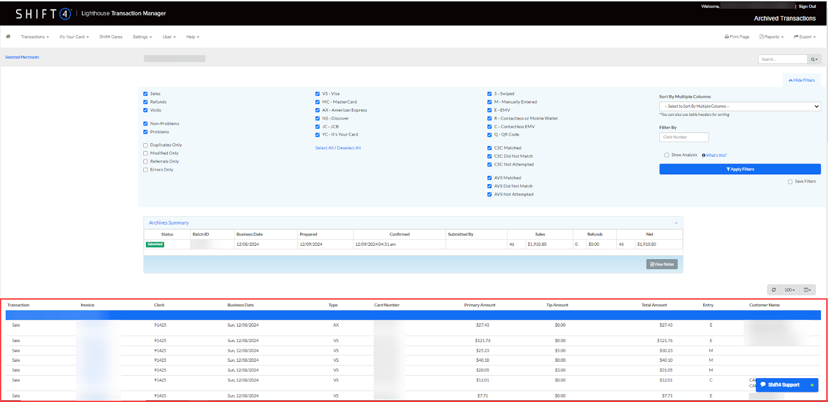Image resolution: width=828 pixels, height=402 pixels.
Task: Sort table by Total Amount header
Action: tap(654, 305)
